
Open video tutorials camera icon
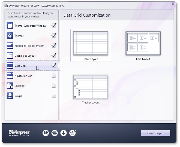55,133
